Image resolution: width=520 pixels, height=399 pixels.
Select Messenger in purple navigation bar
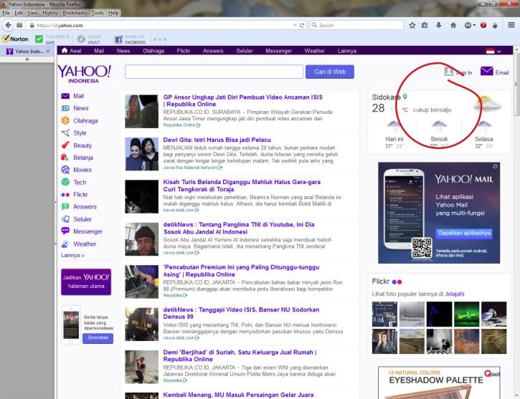coord(278,51)
